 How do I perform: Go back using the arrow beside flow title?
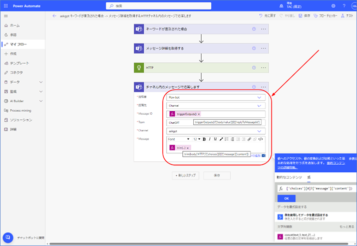click(54, 16)
